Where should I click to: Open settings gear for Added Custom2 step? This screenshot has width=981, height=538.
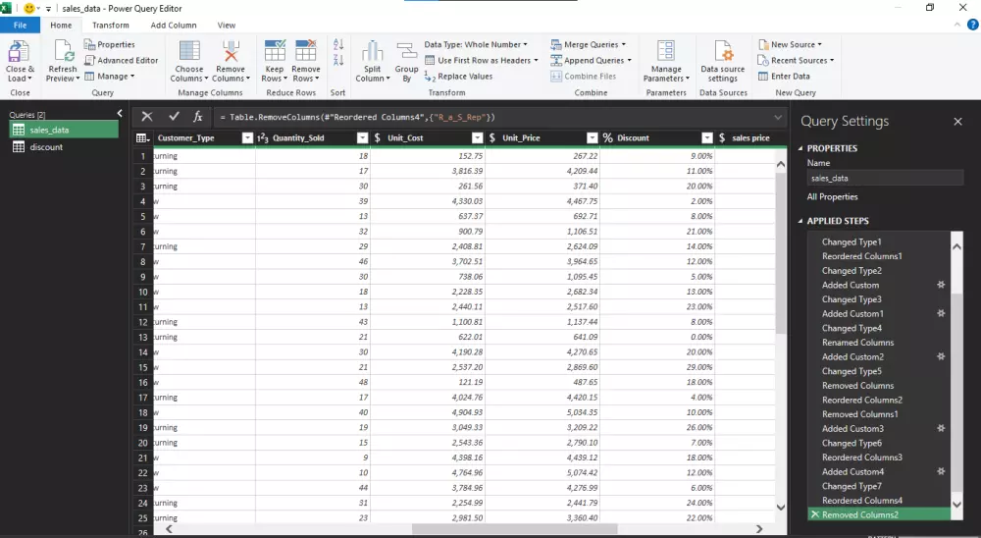tap(940, 357)
